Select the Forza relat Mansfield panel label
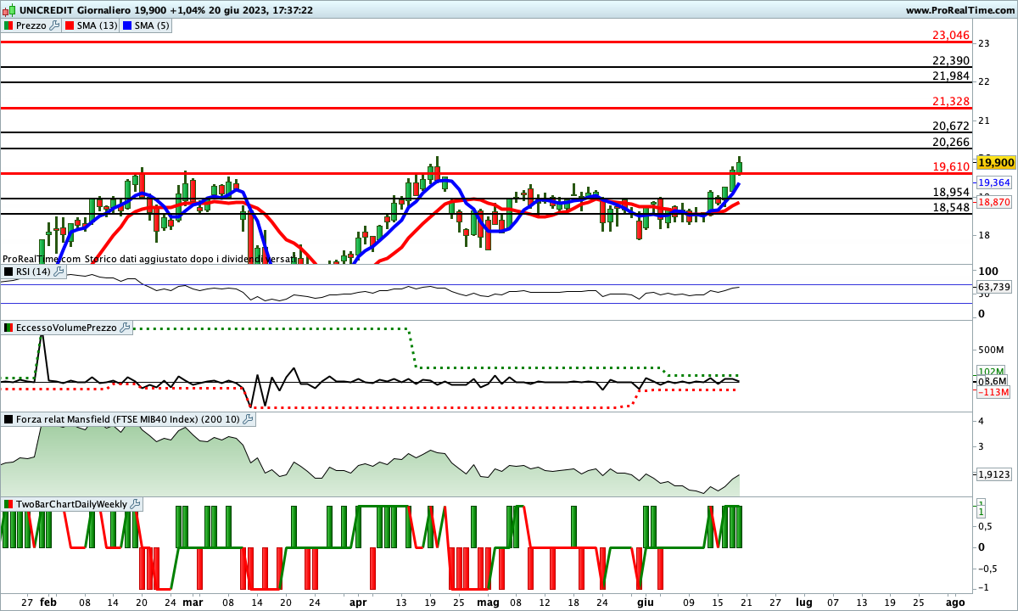 [128, 419]
